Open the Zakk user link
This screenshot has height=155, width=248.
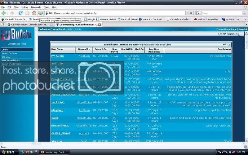click(55, 118)
